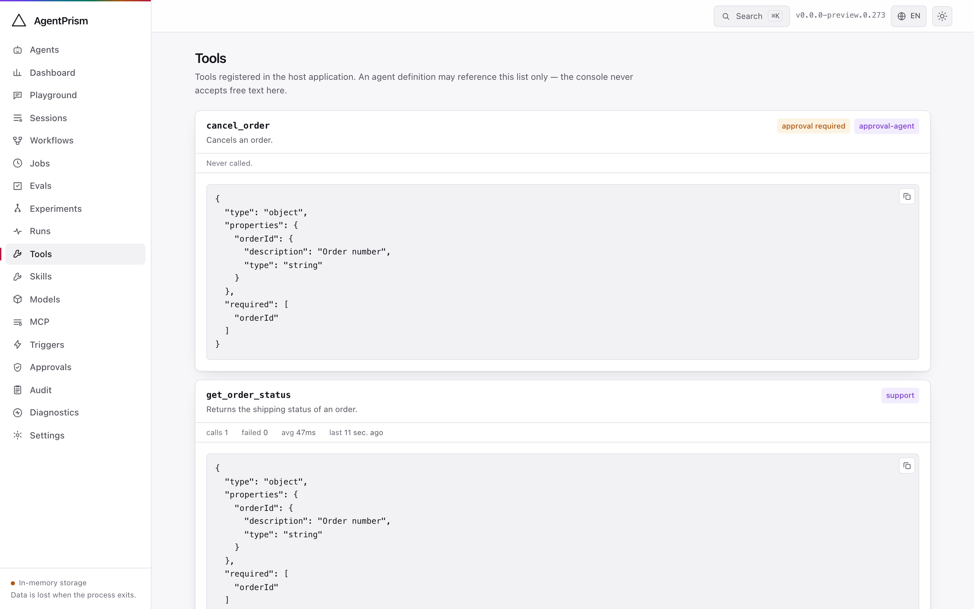
Task: Copy the cancel_order JSON schema
Action: (907, 197)
